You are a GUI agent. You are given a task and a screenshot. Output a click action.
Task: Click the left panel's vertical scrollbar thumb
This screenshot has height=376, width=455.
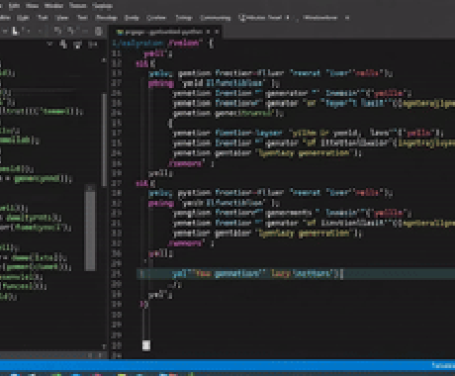coord(104,140)
